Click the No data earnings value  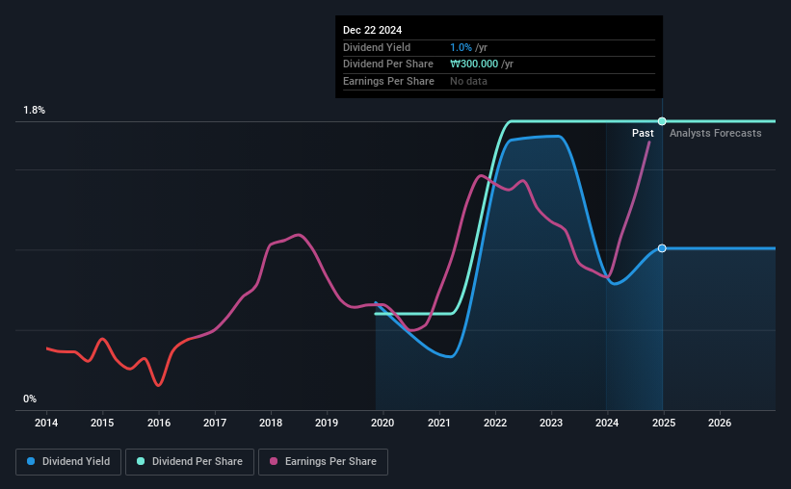click(x=468, y=81)
